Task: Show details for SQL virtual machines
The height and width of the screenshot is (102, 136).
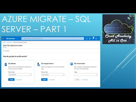Action: coord(85,80)
